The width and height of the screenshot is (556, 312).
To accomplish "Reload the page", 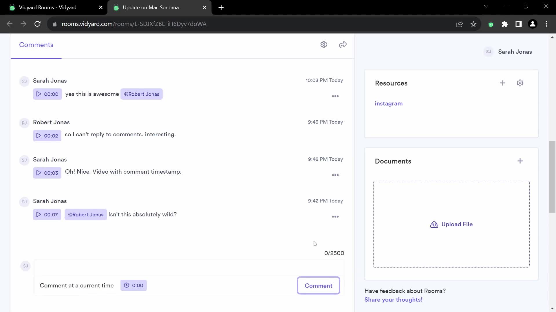I will click(37, 24).
